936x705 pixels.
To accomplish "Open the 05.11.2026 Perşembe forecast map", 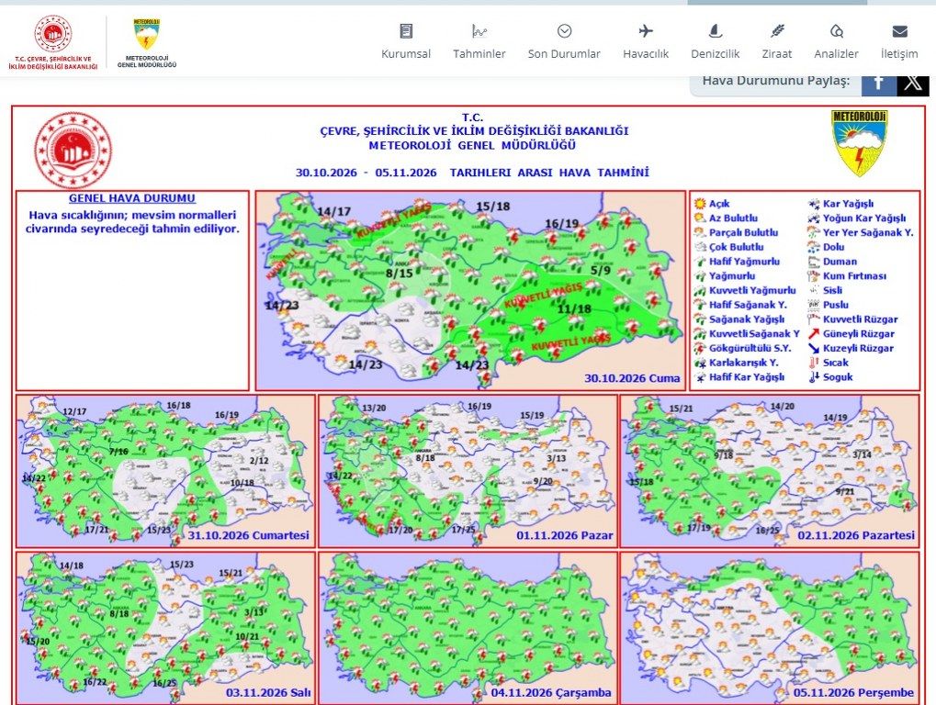I will click(x=770, y=628).
